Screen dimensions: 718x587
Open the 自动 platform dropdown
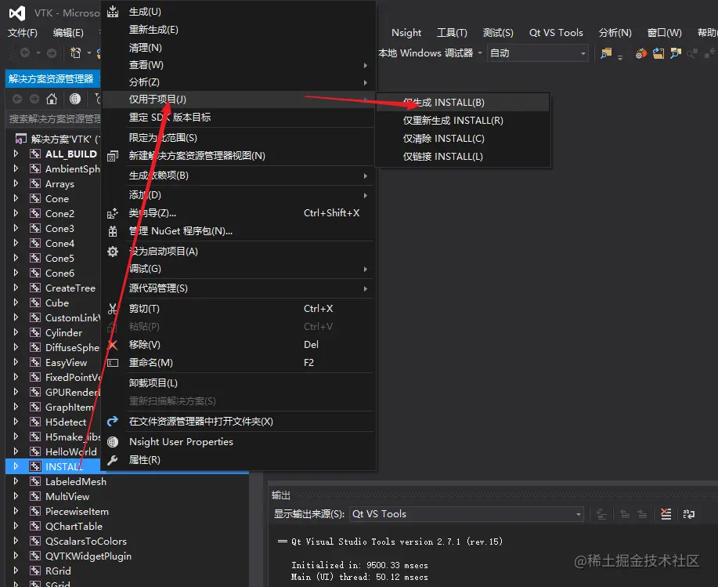click(x=538, y=53)
